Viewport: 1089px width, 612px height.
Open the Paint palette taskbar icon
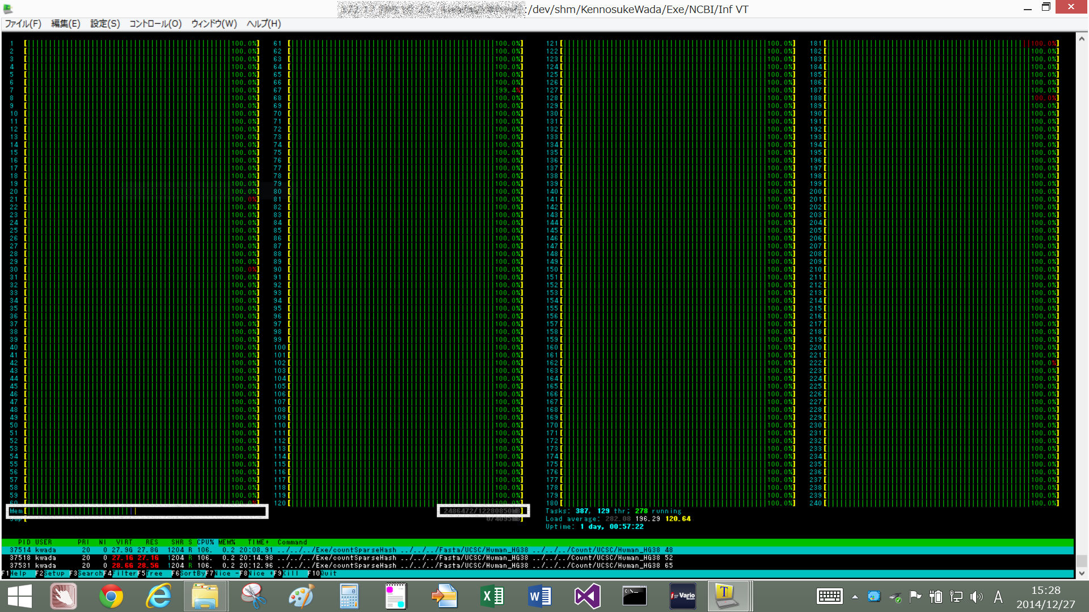coord(301,596)
